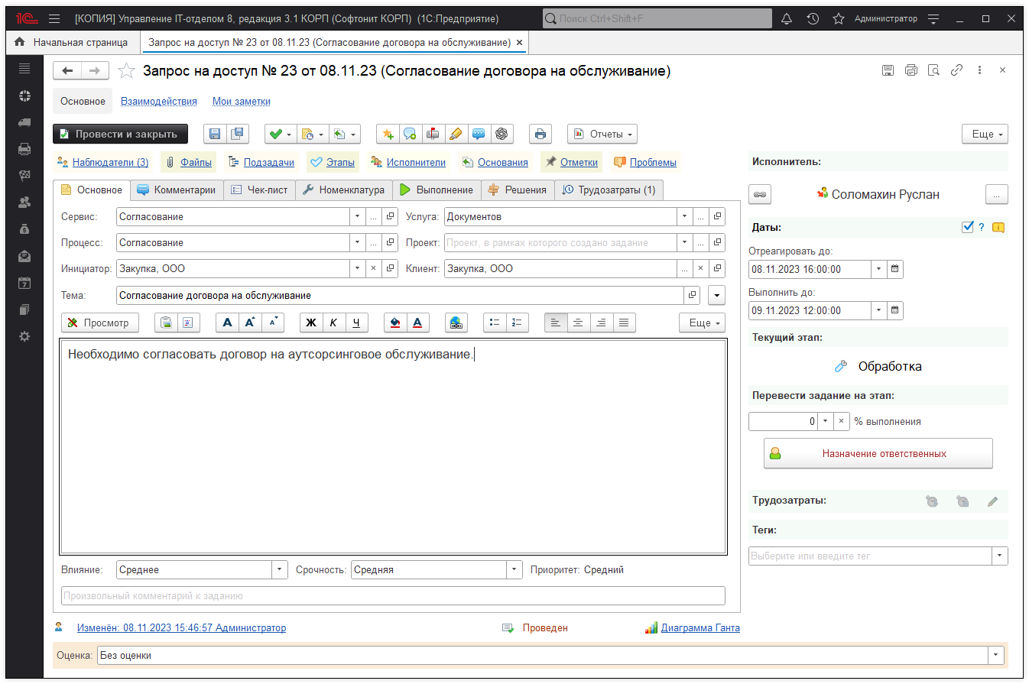Save document using the floppy disk icon
The height and width of the screenshot is (684, 1029).
click(215, 134)
